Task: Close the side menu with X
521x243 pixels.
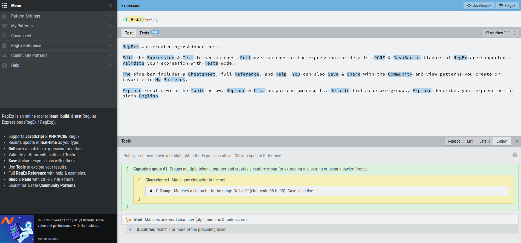Action: coord(111,5)
